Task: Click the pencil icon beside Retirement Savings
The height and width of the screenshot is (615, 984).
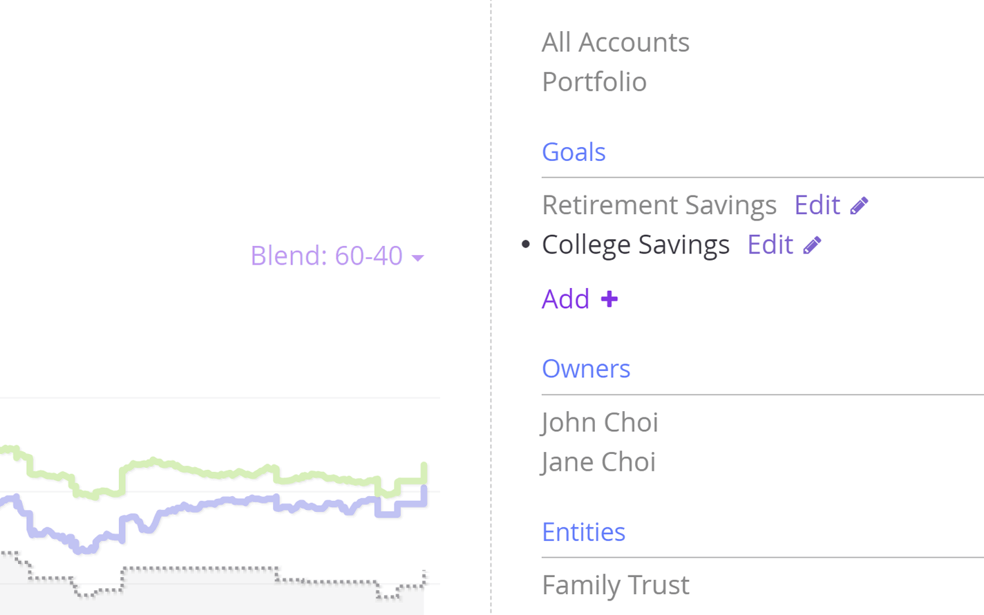Action: click(859, 206)
